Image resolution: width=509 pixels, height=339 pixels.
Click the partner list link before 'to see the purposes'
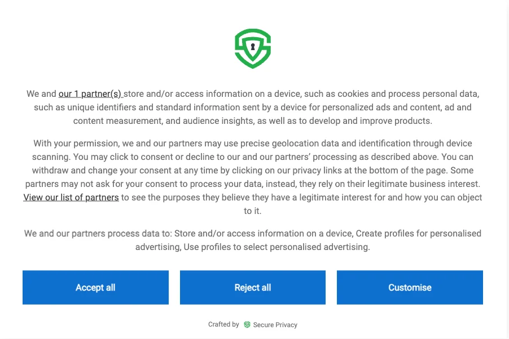coord(71,197)
